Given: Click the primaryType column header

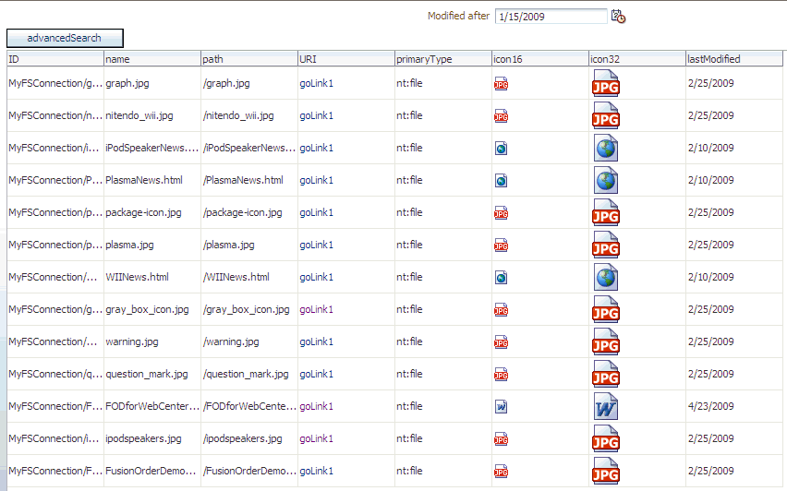Looking at the screenshot, I should tap(442, 59).
